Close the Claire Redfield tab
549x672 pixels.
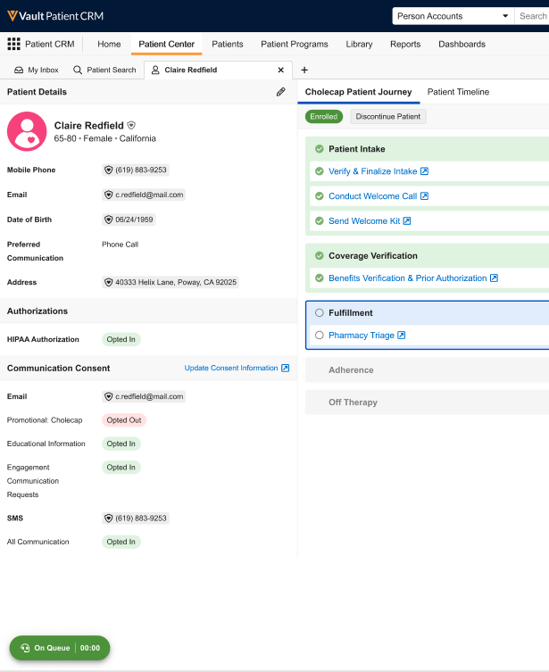click(x=281, y=70)
